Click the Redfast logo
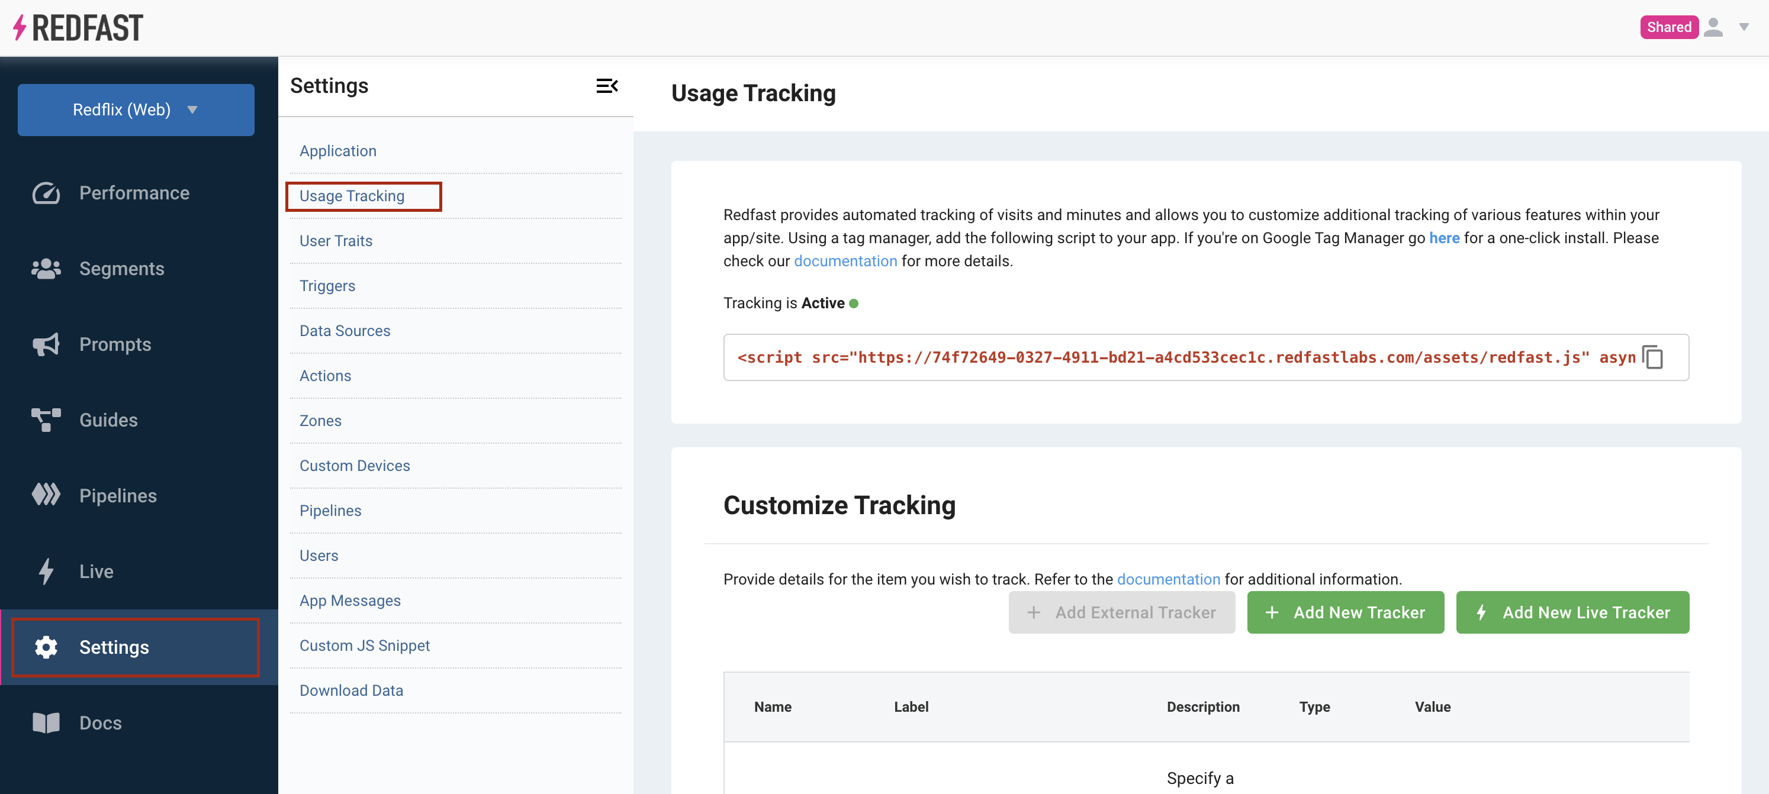The image size is (1769, 794). (x=78, y=28)
